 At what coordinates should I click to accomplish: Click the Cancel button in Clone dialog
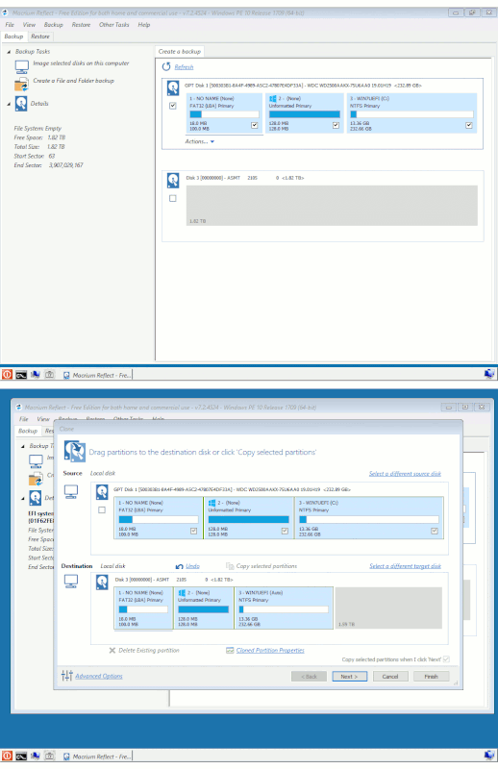click(390, 677)
